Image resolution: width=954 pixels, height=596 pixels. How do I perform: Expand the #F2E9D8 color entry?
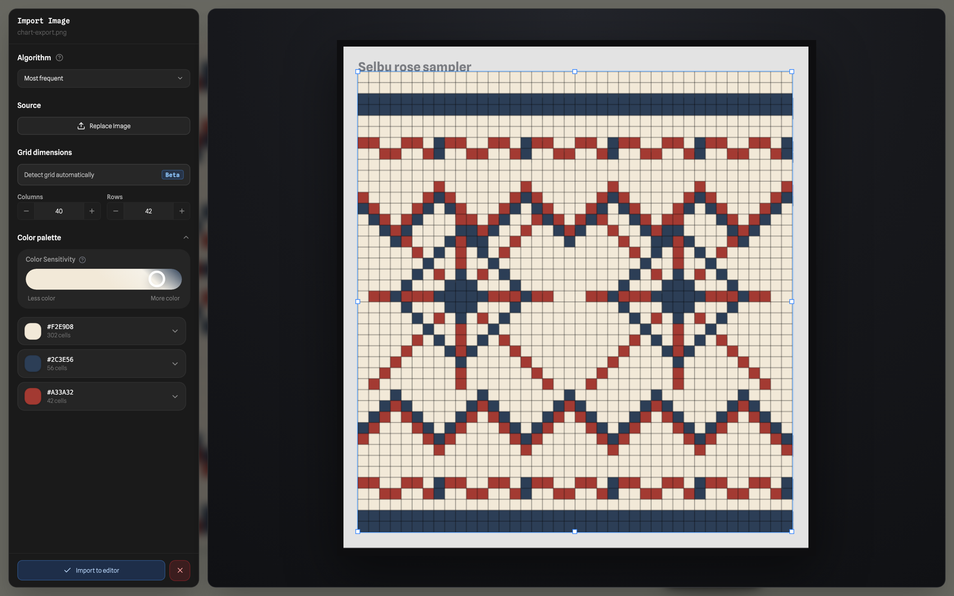[175, 331]
